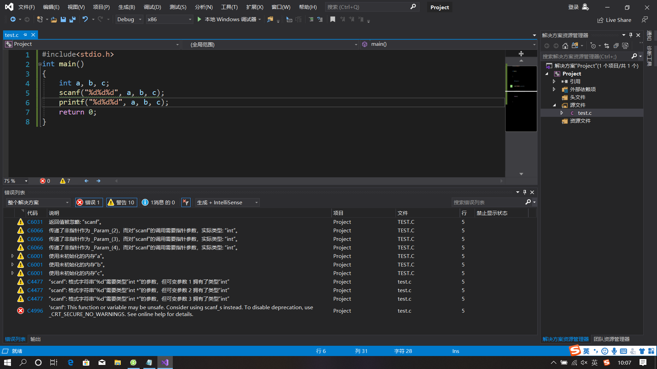Click the Find in Files icon

pos(270,19)
